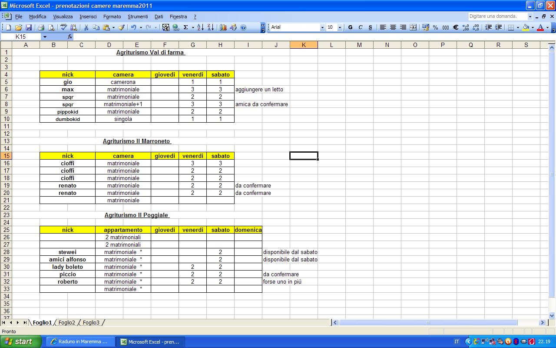Toggle italic formatting with C button
The height and width of the screenshot is (348, 556).
pos(361,27)
